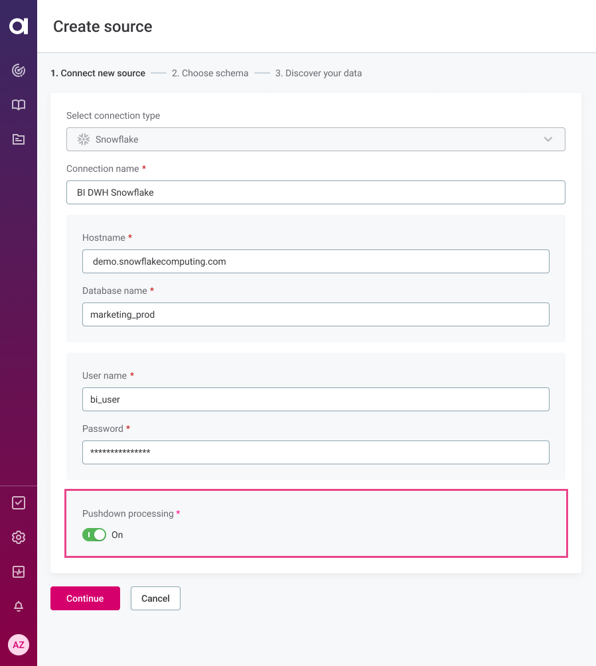Open the book catalog icon in the sidebar
This screenshot has width=596, height=666.
[19, 105]
